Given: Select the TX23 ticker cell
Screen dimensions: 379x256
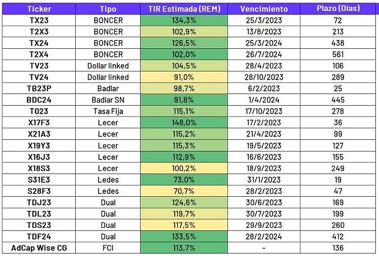Looking at the screenshot, I should tap(38, 21).
